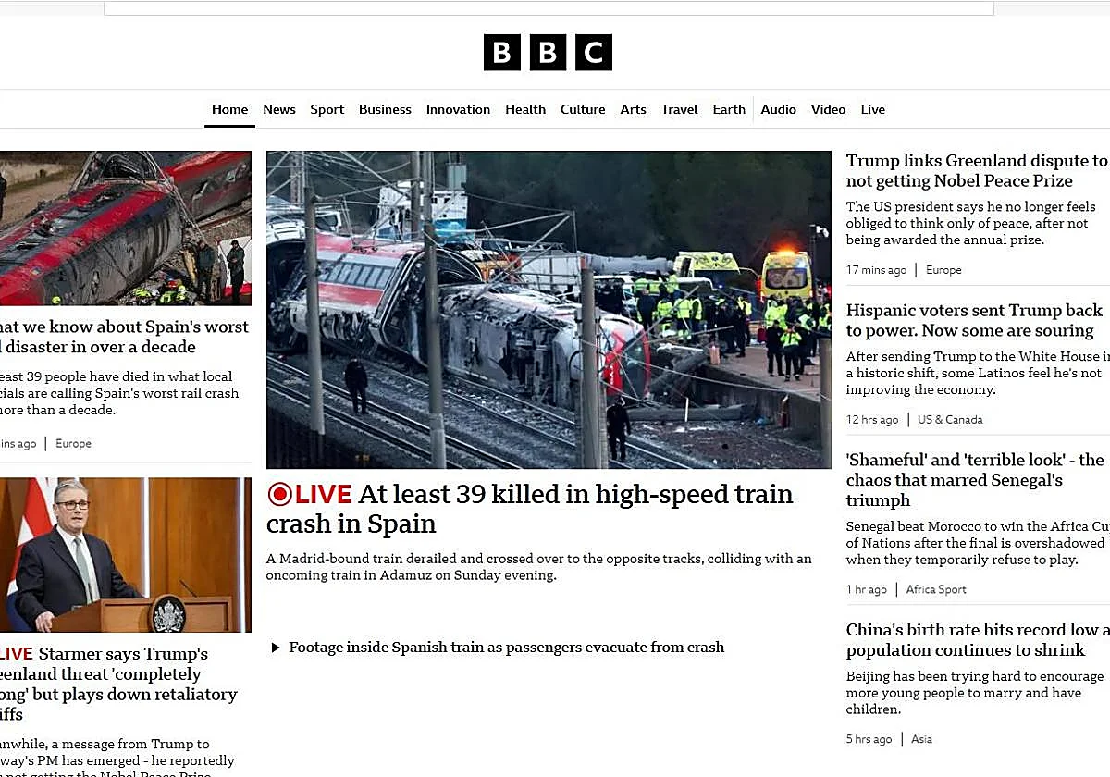Click the BBC logo
The image size is (1110, 777).
coord(548,53)
